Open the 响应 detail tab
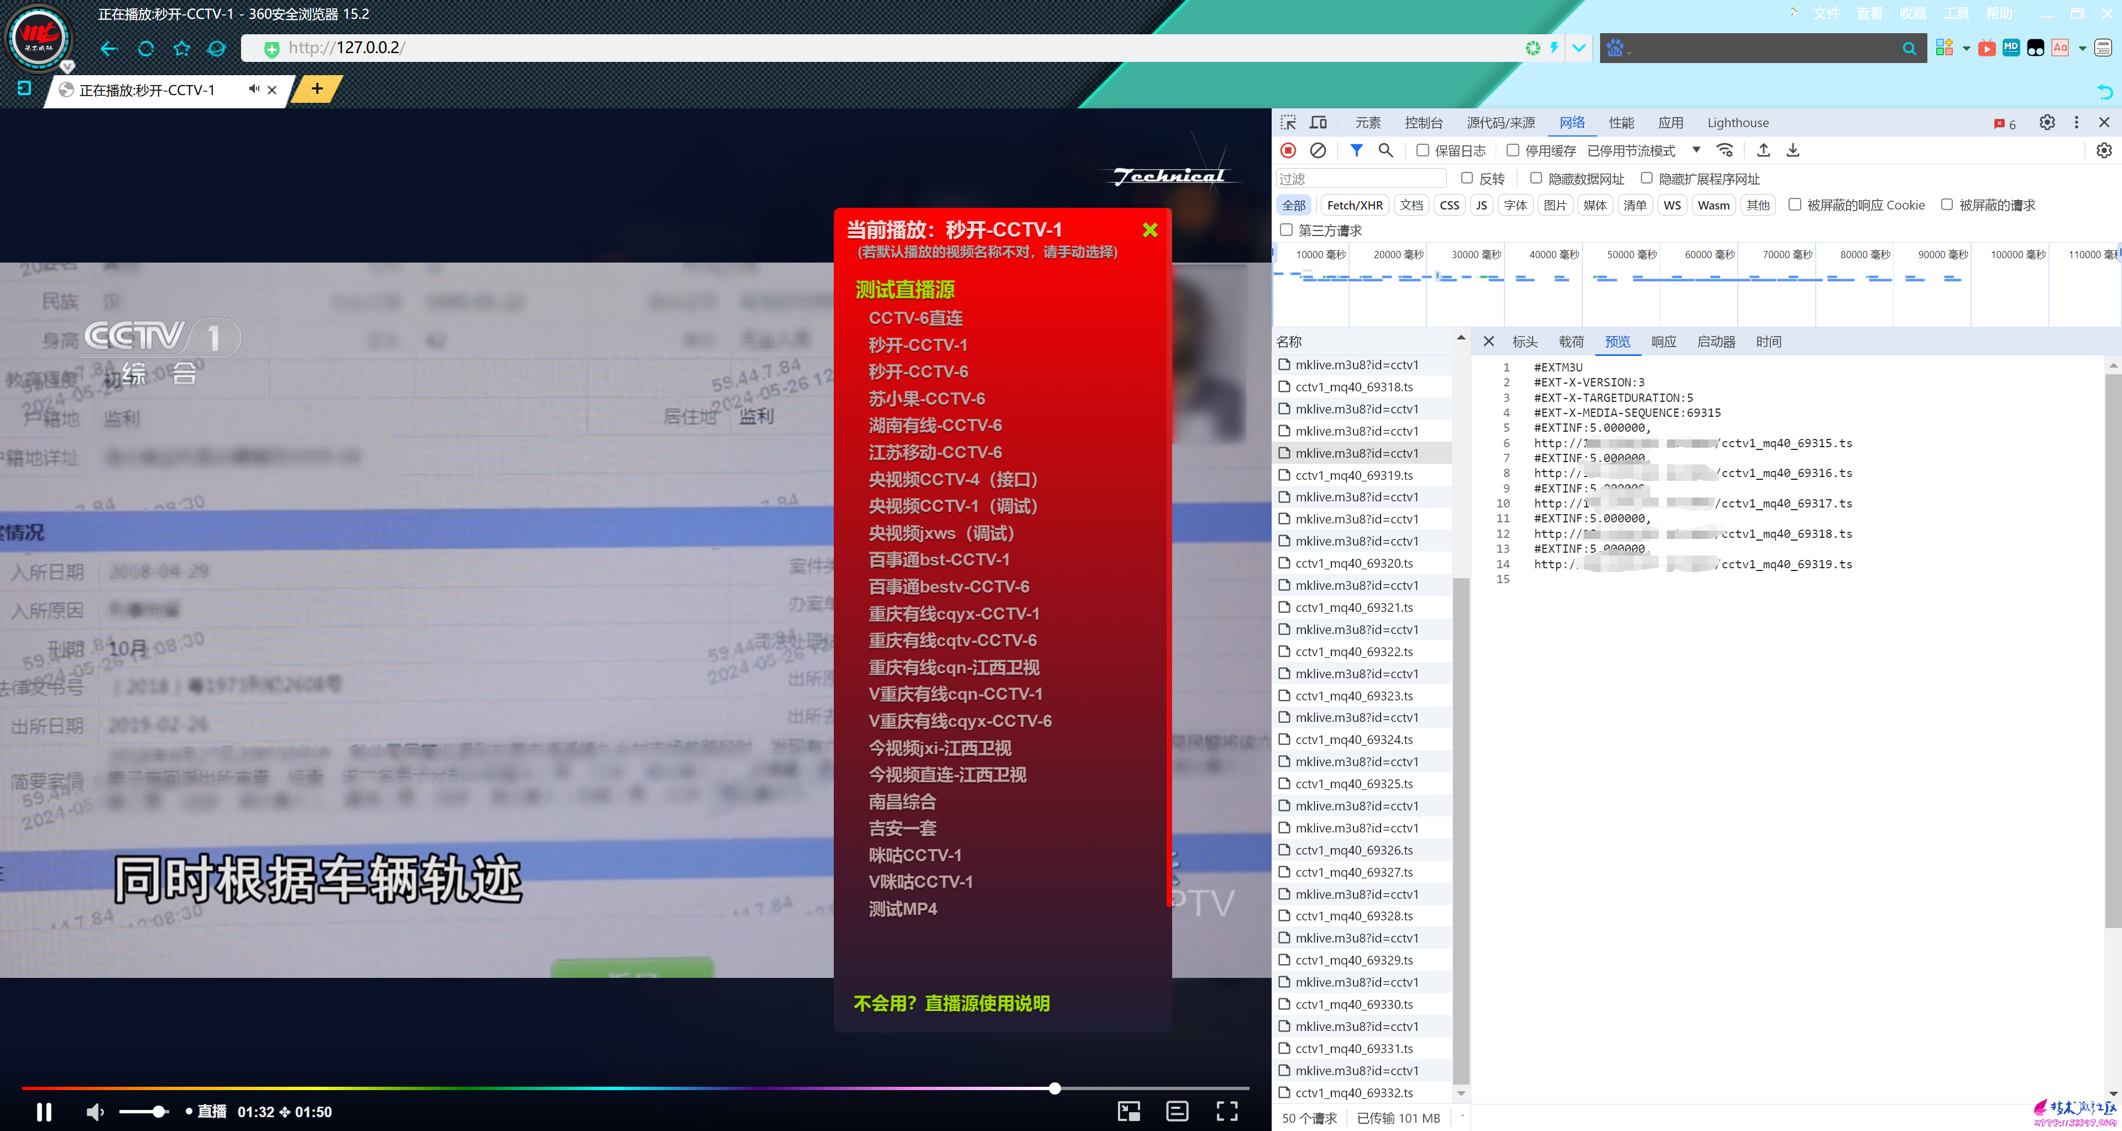The image size is (2122, 1131). 1663,341
